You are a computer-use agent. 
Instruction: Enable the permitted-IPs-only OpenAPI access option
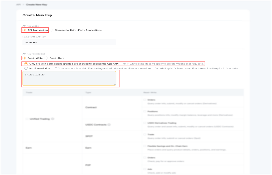(26, 64)
